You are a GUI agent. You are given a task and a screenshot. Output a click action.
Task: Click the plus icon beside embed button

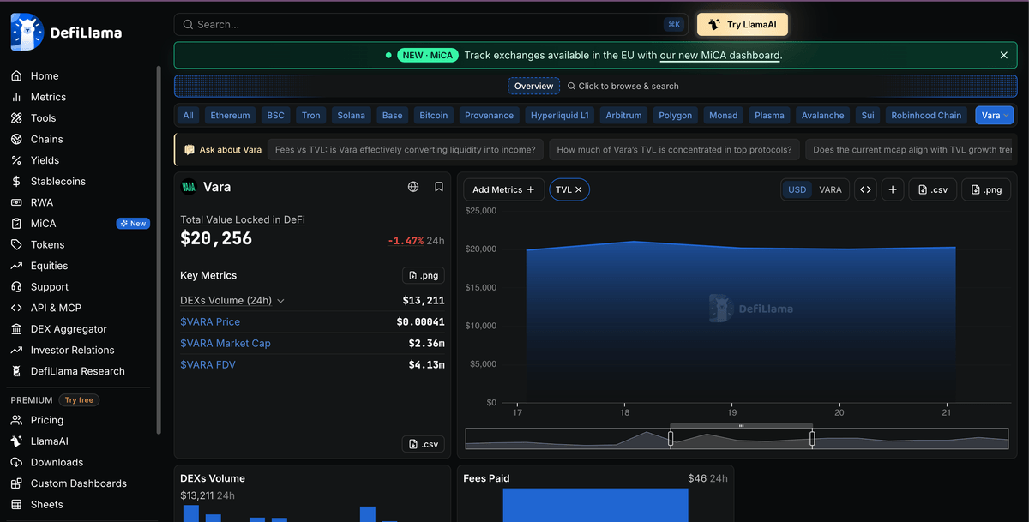coord(893,189)
